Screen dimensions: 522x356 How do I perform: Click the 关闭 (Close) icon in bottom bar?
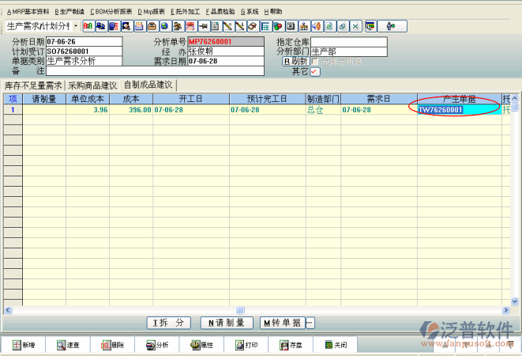pyautogui.click(x=334, y=345)
